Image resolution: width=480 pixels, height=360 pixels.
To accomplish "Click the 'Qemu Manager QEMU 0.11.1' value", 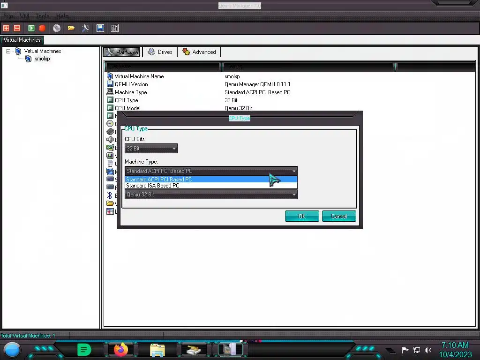I will [257, 84].
